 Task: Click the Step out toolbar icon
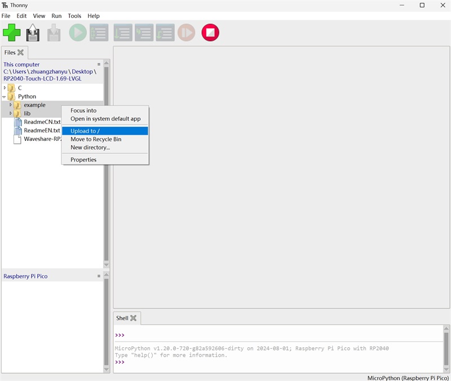[x=165, y=33]
